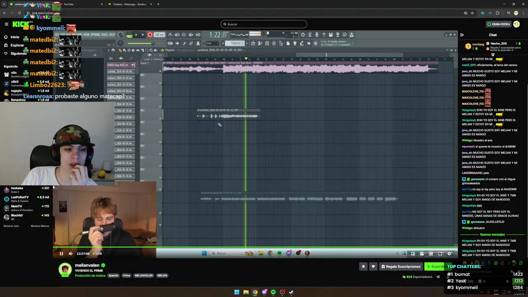Open FL Studio snap Line dropdown
The image size is (528, 297).
tap(213, 43)
